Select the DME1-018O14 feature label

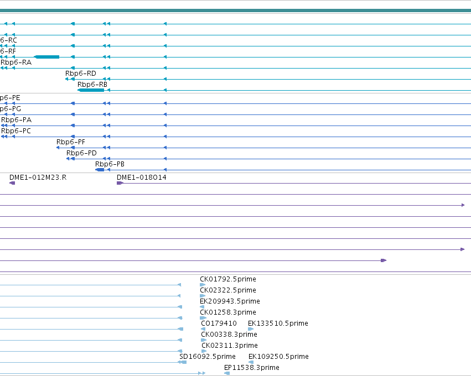click(142, 177)
